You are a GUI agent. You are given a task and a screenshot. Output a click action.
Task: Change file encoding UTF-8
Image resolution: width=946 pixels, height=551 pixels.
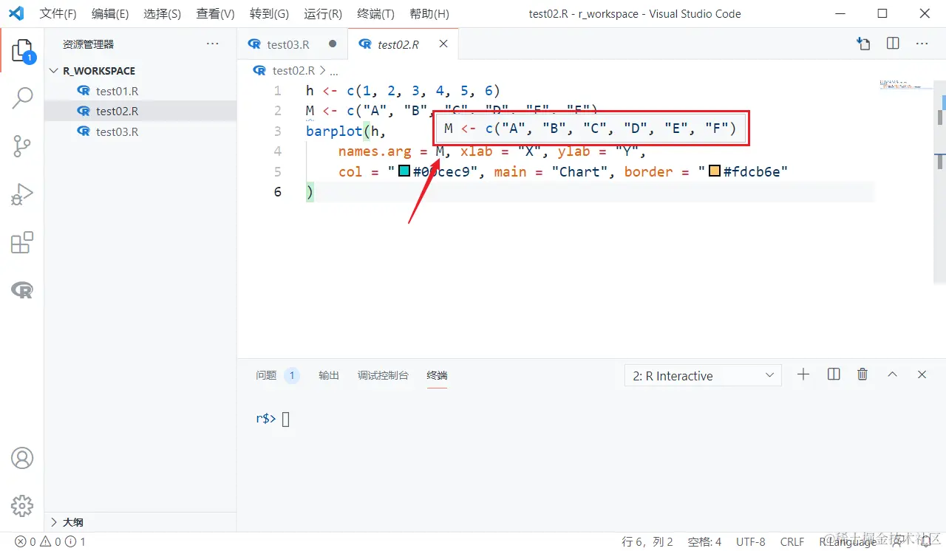point(751,542)
